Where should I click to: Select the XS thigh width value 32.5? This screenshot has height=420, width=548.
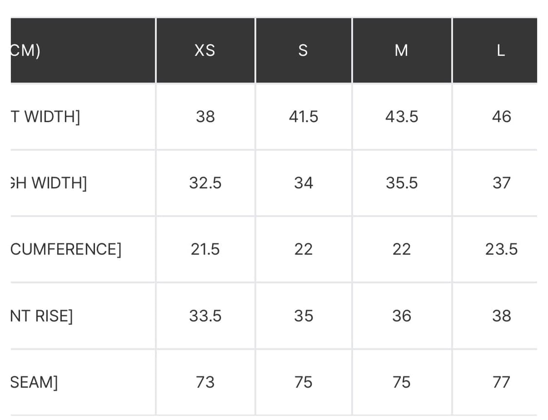(205, 183)
